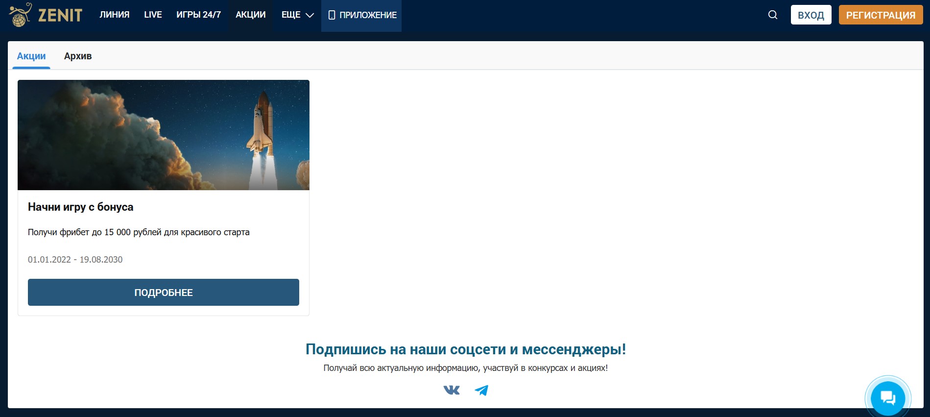
Task: Click heading 'Подпишись на наши соцсети и мессенджеры!'
Action: point(466,349)
